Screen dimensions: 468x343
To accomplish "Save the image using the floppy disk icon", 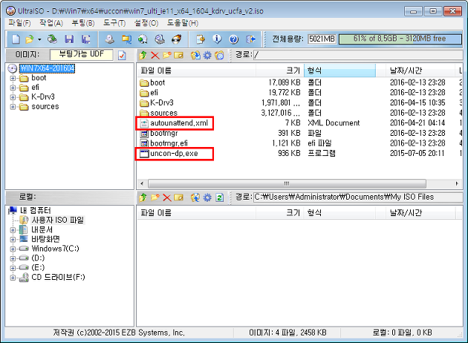I will click(x=69, y=39).
